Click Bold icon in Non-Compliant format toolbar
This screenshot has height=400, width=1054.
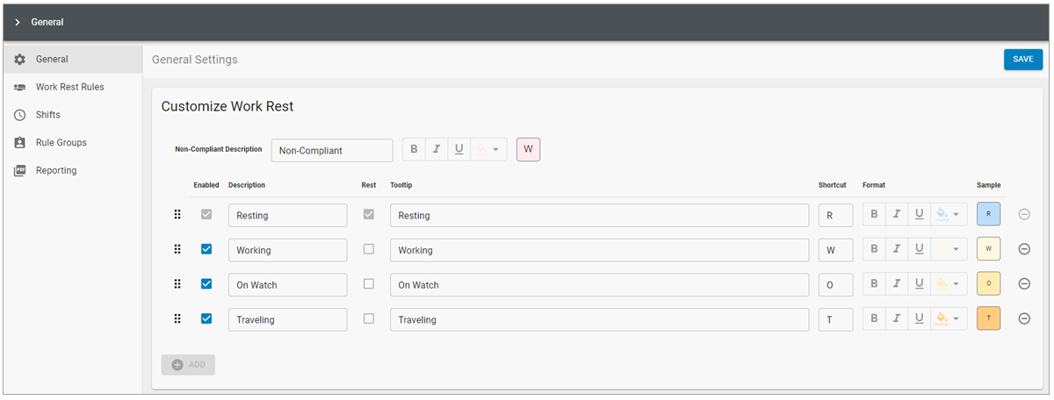[415, 150]
